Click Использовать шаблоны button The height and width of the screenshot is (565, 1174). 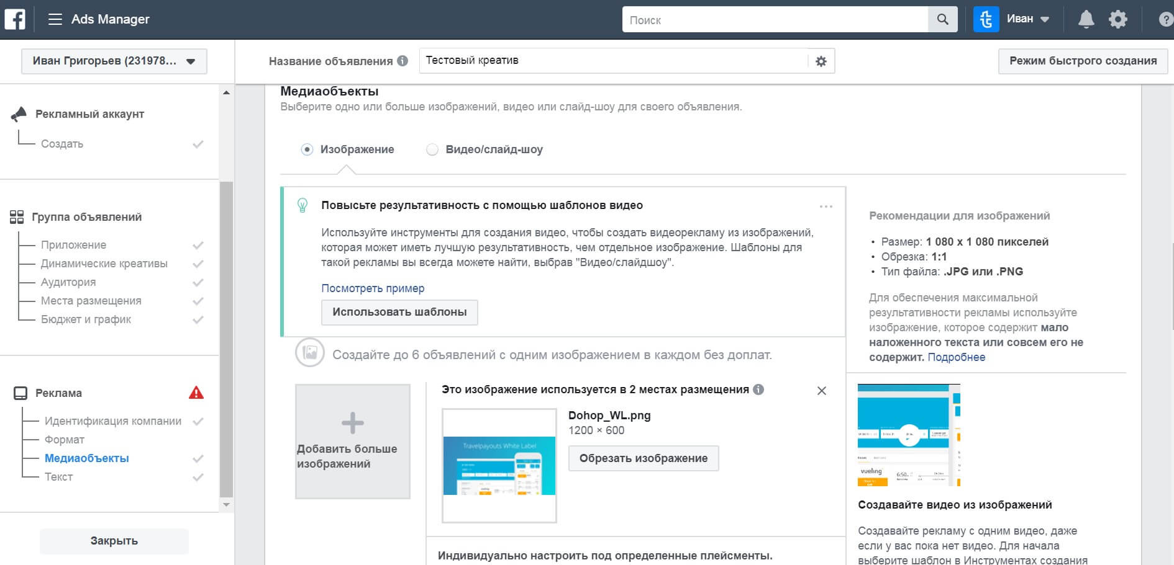click(399, 312)
